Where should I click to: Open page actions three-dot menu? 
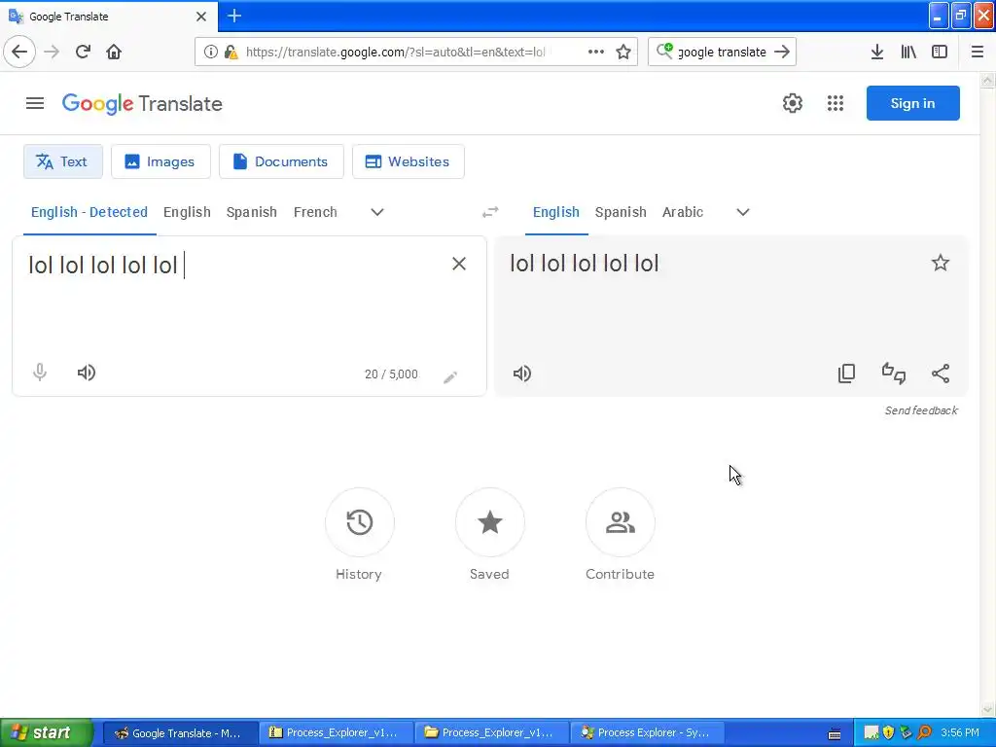pyautogui.click(x=596, y=52)
